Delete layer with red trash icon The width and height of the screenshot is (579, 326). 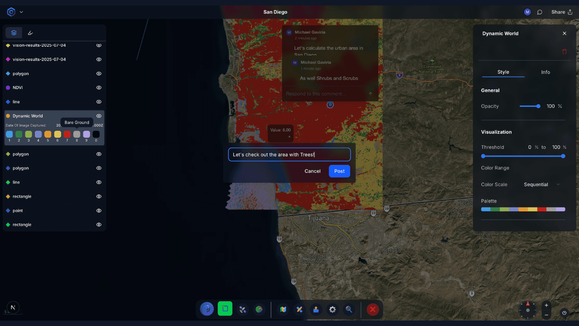click(564, 52)
